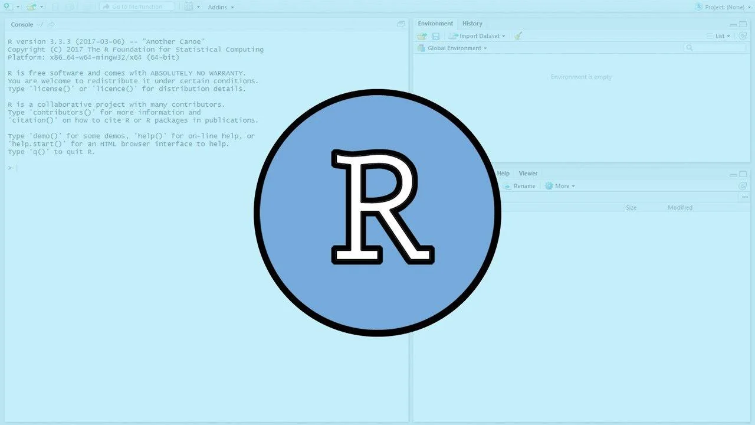Open the New File dropdown arrow

(18, 7)
